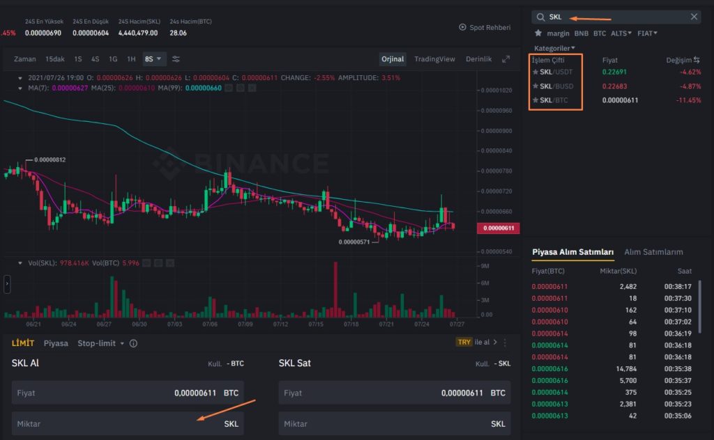Favorite the SKL/BUSD pair star
Screen dimensions: 714x440
click(535, 86)
